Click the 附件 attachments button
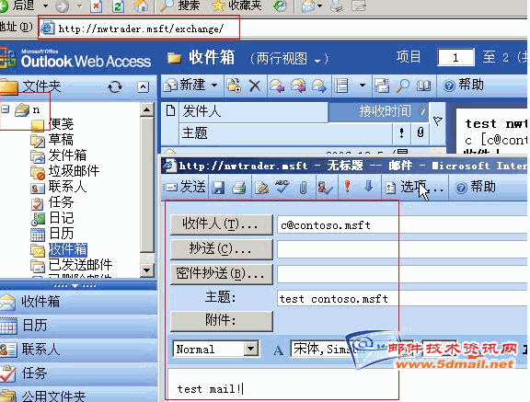 click(222, 320)
